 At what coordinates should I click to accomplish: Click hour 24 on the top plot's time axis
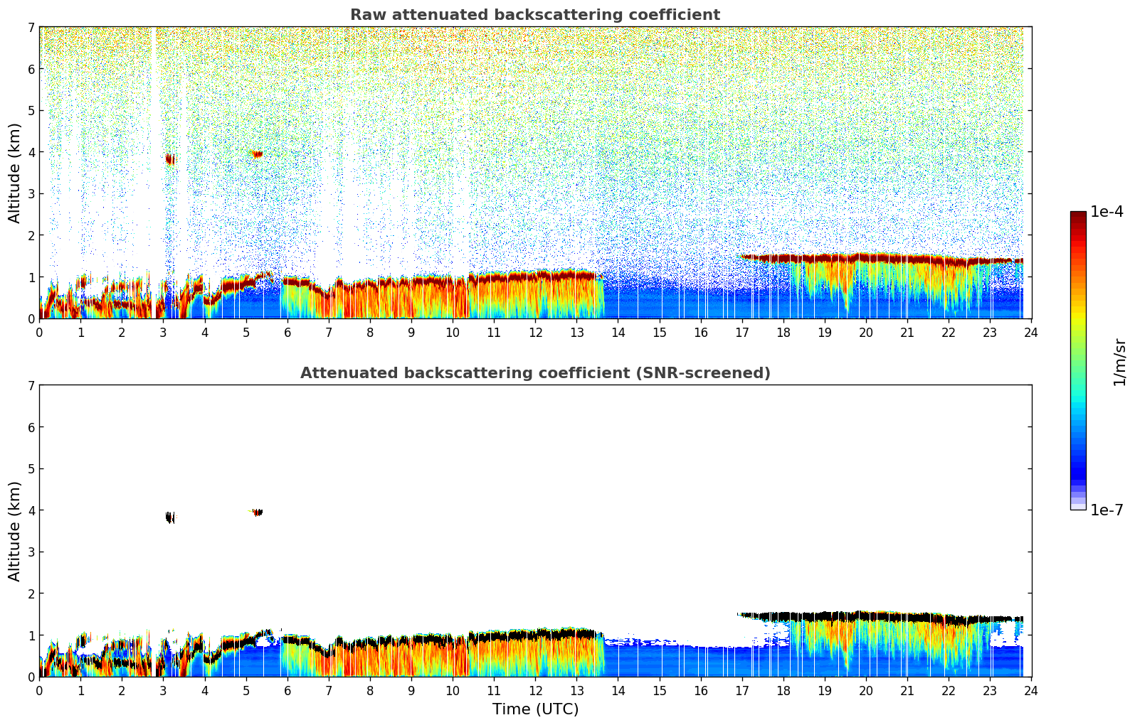click(x=1031, y=332)
